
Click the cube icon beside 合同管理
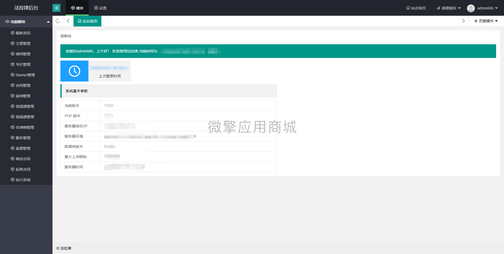click(13, 85)
